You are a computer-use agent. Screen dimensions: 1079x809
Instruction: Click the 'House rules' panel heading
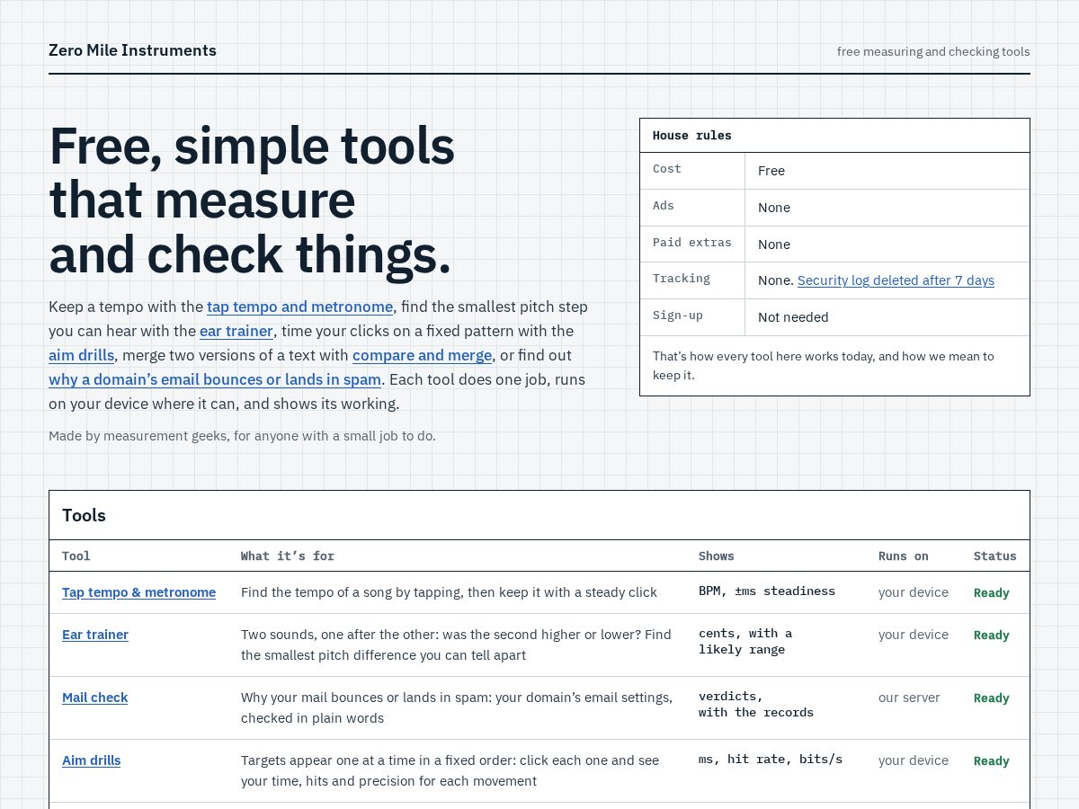tap(692, 136)
